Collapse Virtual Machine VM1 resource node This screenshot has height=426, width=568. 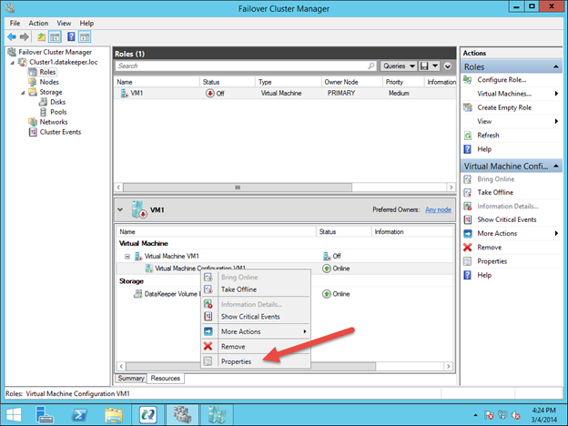[x=127, y=257]
